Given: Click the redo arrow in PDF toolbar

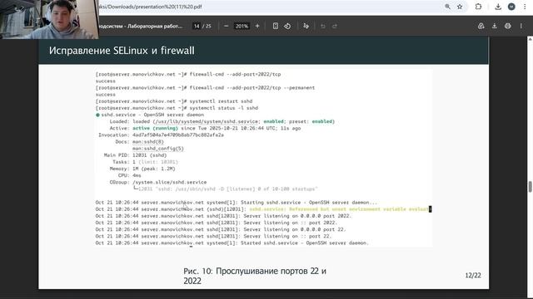Looking at the screenshot, I should pyautogui.click(x=335, y=26).
